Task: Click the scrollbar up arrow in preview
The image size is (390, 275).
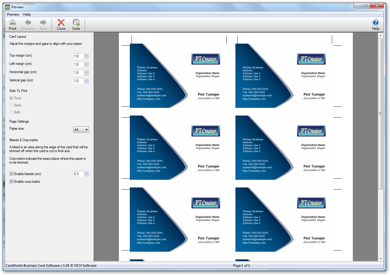Action: pos(381,35)
